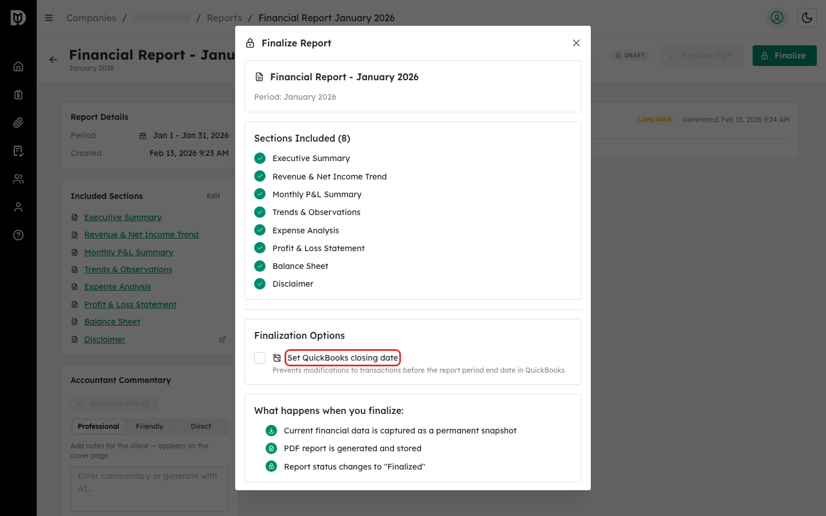
Task: Switch commentary tone to Friendly
Action: click(x=149, y=426)
